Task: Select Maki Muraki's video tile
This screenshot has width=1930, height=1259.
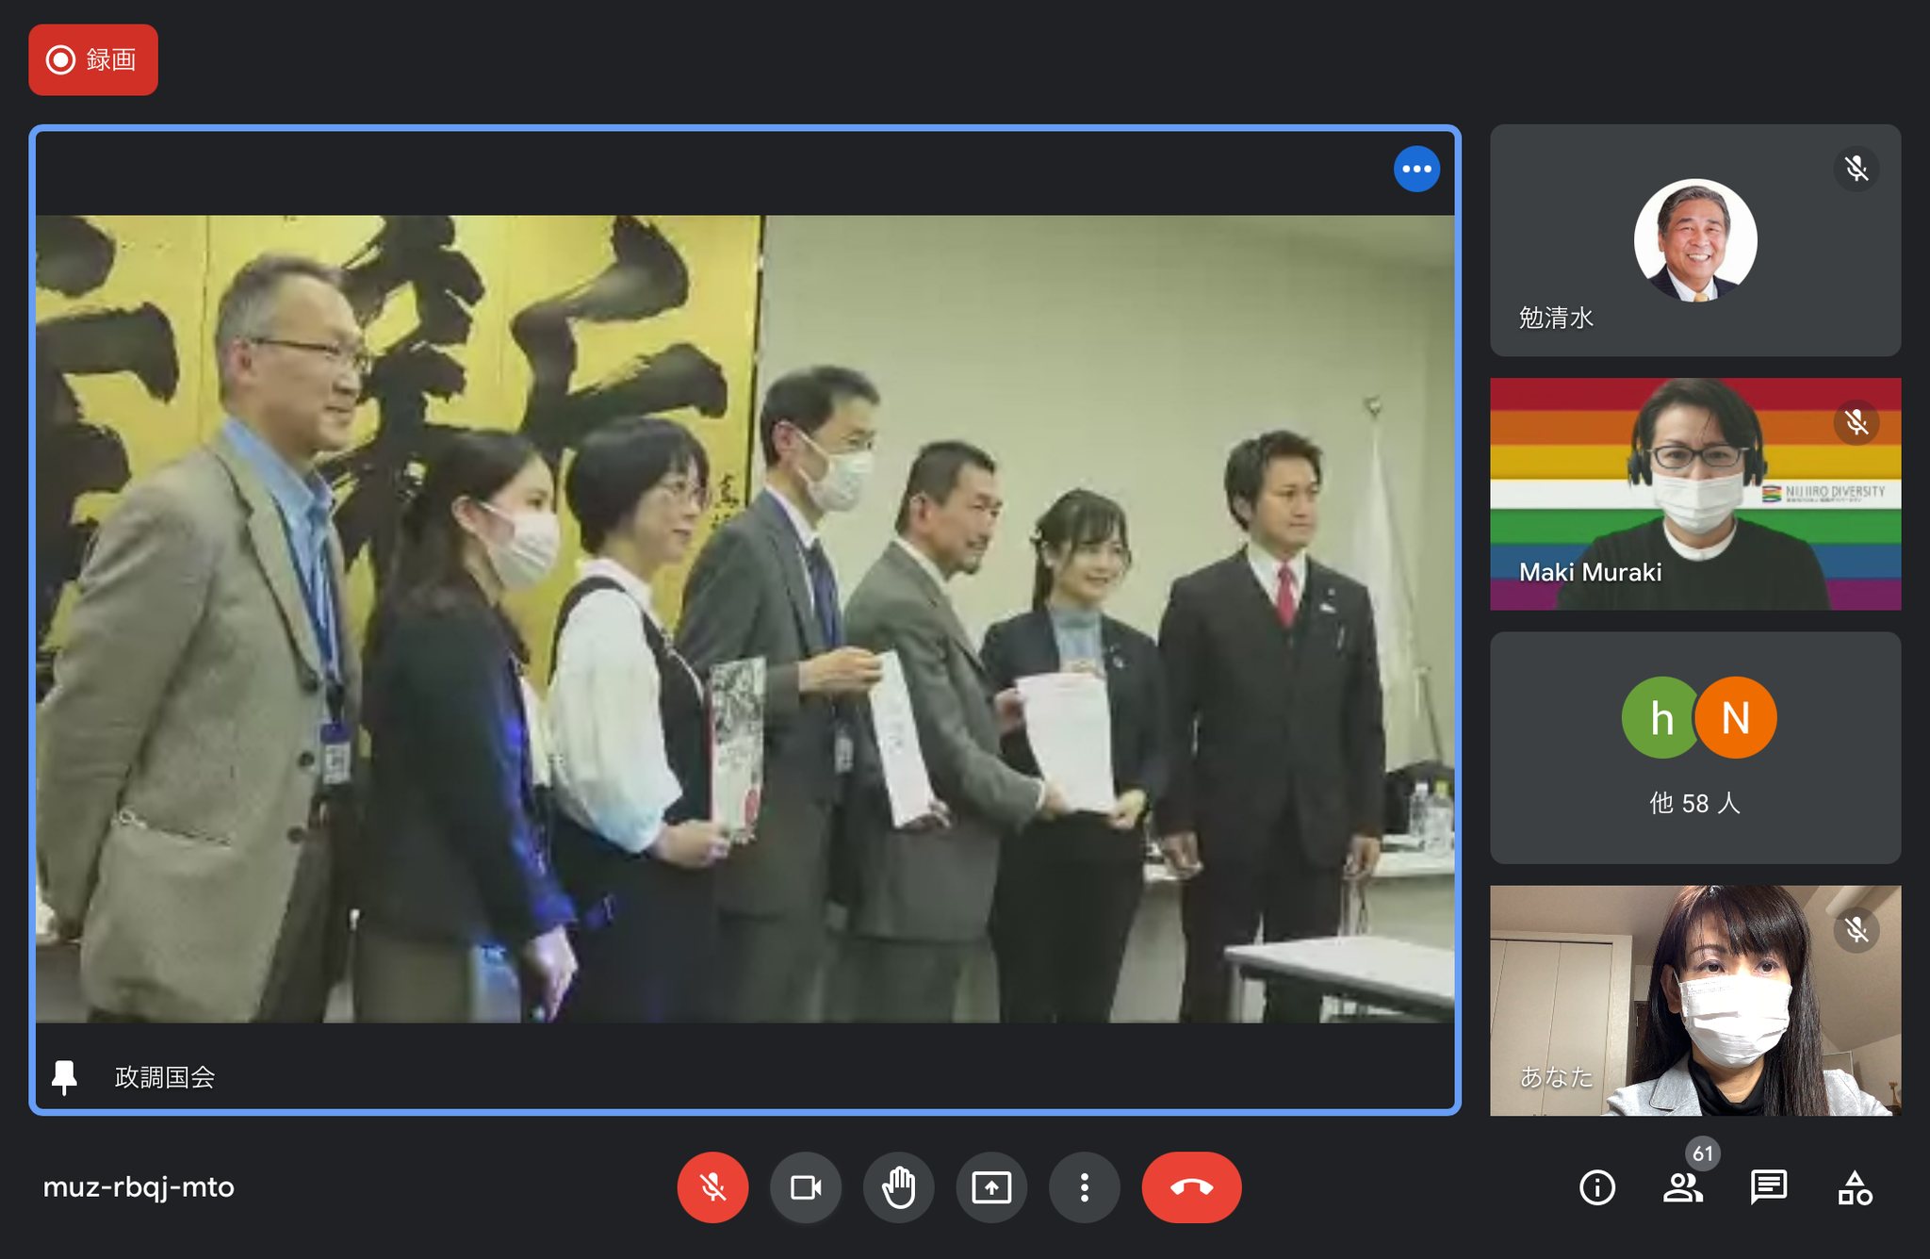Action: pos(1694,494)
